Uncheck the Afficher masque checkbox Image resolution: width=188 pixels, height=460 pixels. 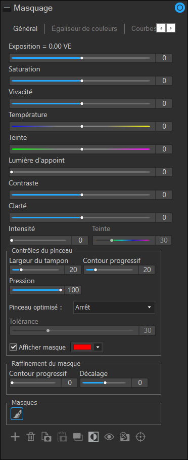point(13,347)
